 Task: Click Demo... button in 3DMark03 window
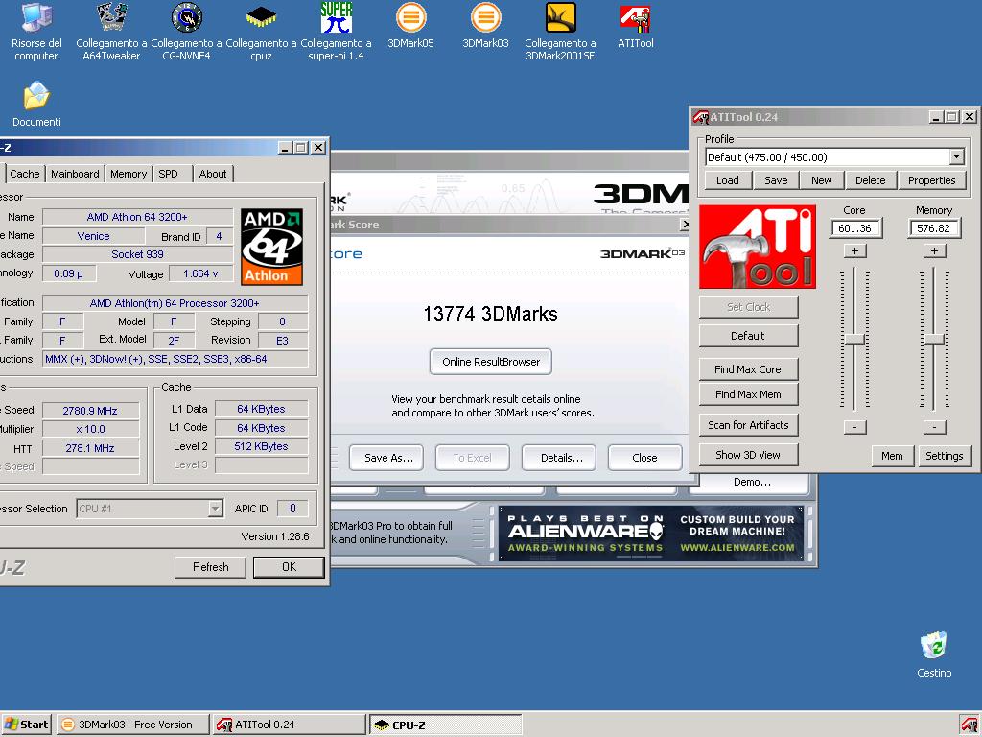[752, 482]
